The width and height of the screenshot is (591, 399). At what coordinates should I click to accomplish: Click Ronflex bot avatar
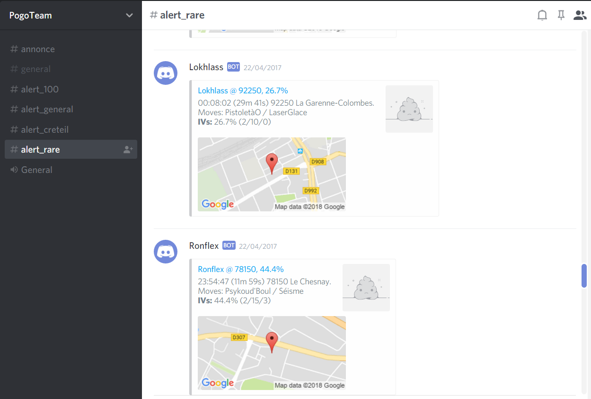[166, 252]
